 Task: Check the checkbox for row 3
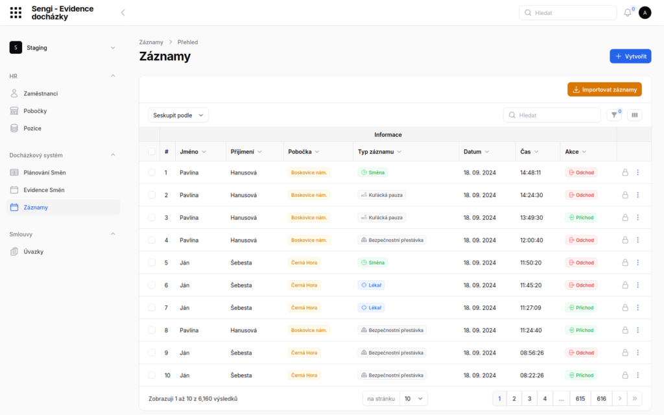click(152, 218)
